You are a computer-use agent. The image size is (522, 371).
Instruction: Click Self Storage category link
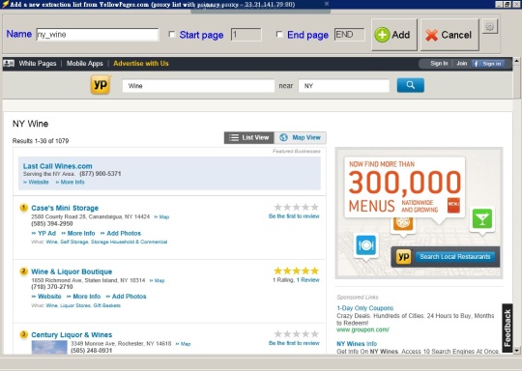pyautogui.click(x=73, y=242)
